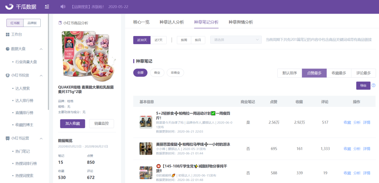Collapse the 小红书运营 section chevron
The width and height of the screenshot is (379, 183).
41,139
